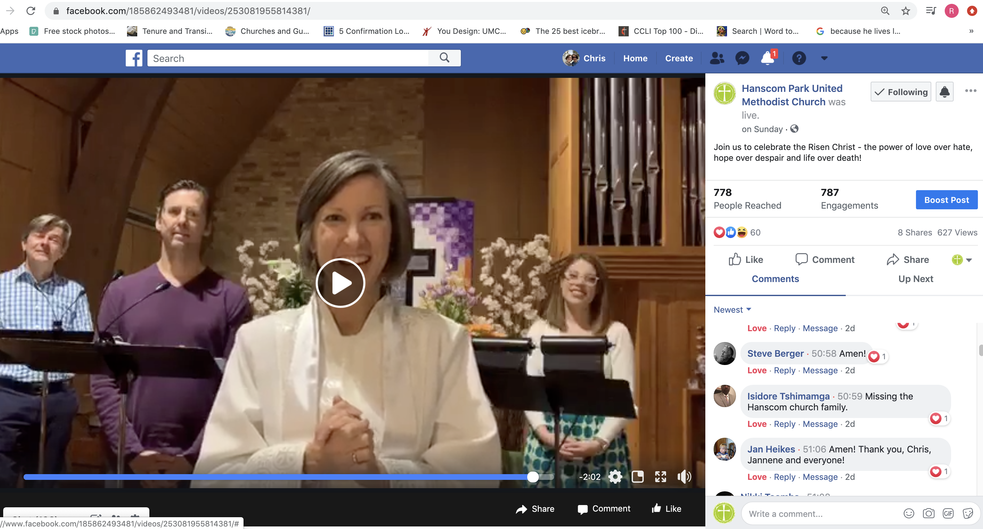Click the Chris profile picture
The height and width of the screenshot is (529, 983).
[x=571, y=58]
